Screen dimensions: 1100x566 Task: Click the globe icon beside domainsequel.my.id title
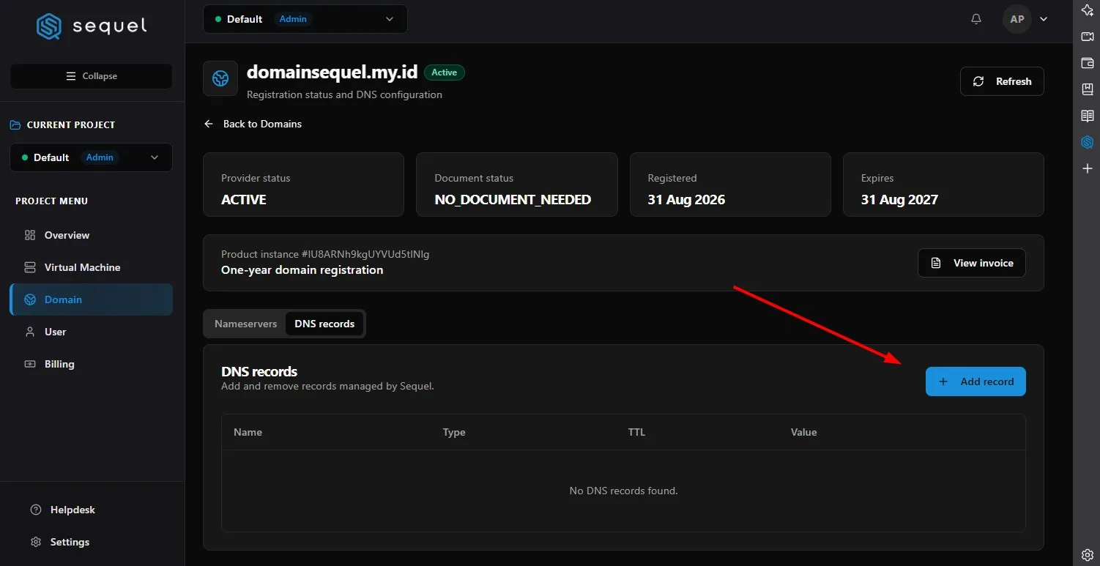[220, 78]
